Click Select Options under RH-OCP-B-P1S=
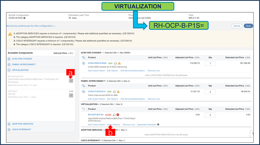This screenshot has width=260, height=145. click(x=113, y=125)
